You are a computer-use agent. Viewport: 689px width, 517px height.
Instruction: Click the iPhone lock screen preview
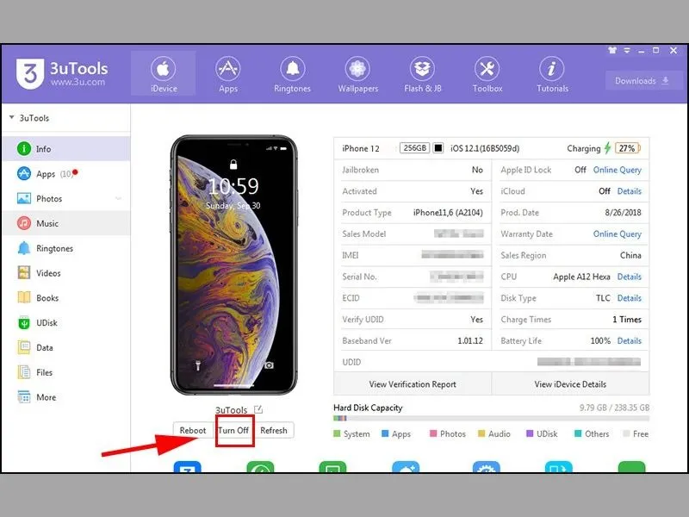pyautogui.click(x=233, y=265)
